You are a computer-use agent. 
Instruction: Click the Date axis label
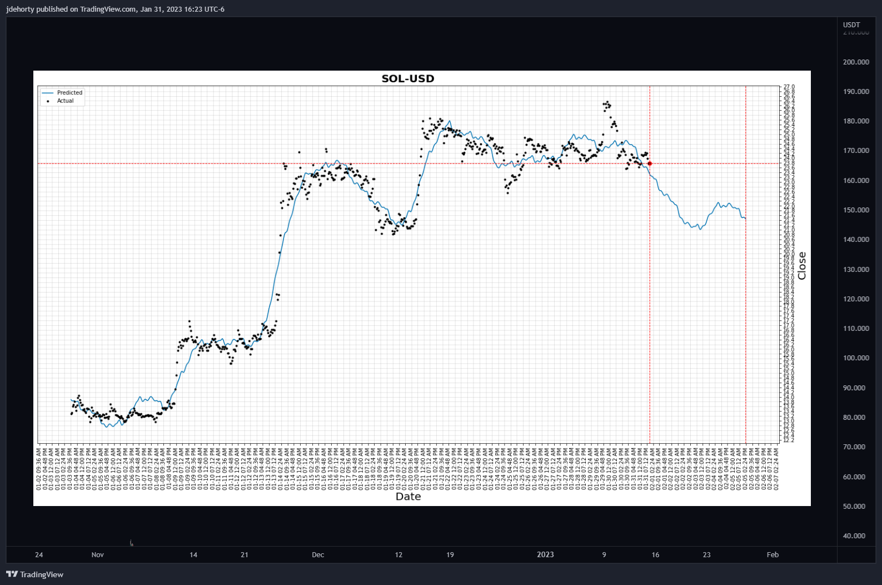pos(408,497)
